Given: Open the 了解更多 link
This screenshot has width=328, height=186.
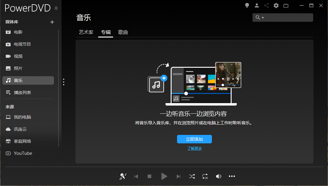Looking at the screenshot, I should [194, 148].
